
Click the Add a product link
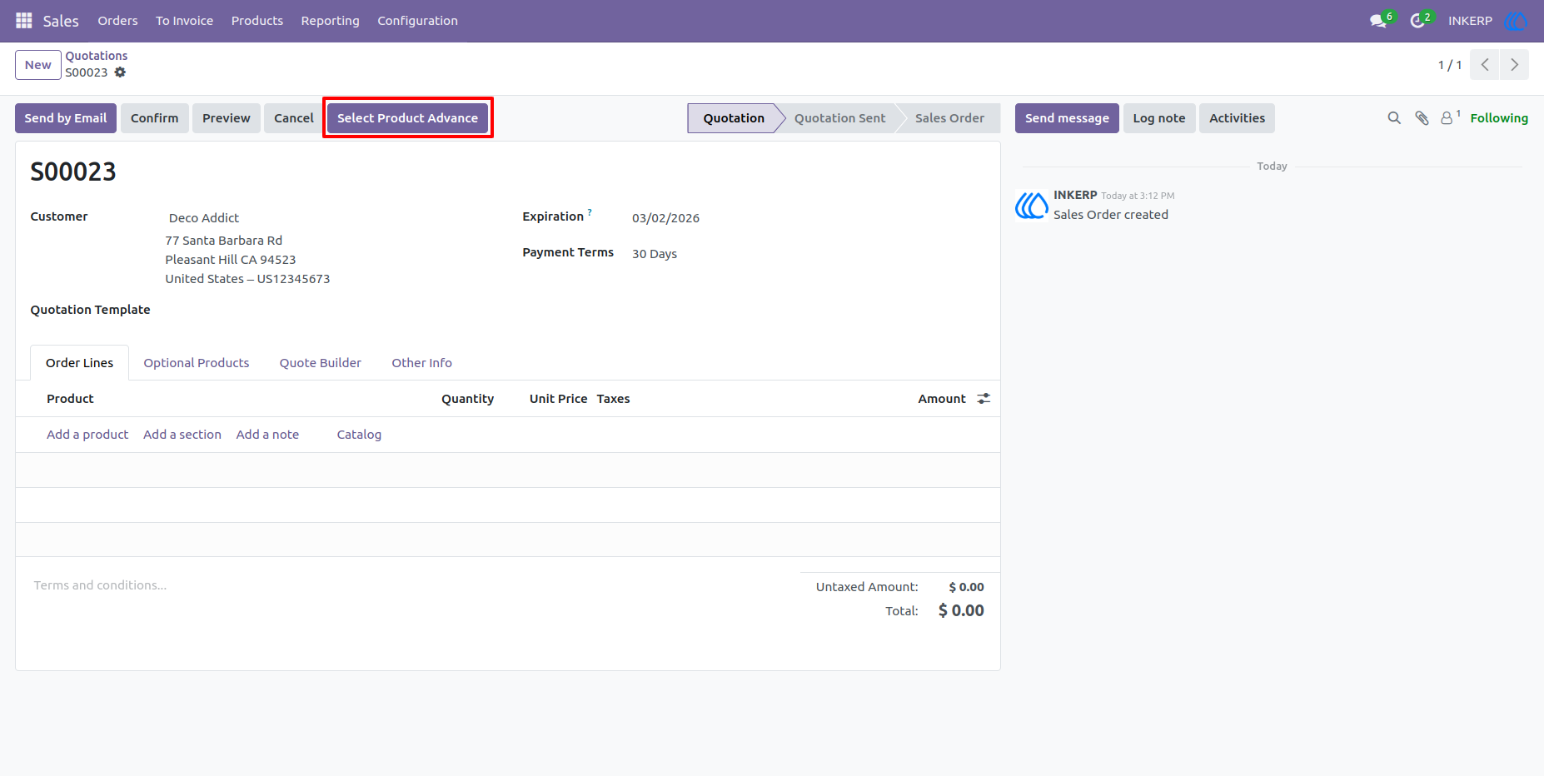click(87, 435)
